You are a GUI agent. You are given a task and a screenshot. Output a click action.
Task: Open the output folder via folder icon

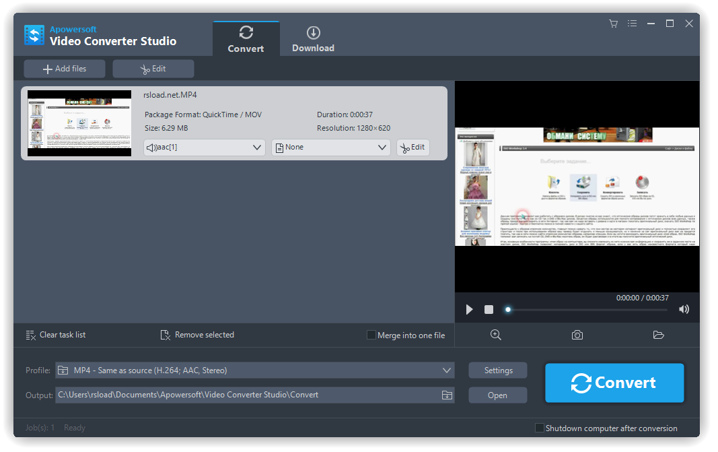pos(658,335)
